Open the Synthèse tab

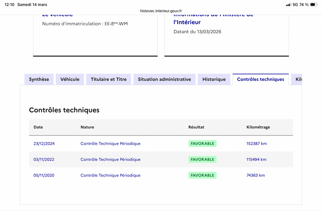39,79
